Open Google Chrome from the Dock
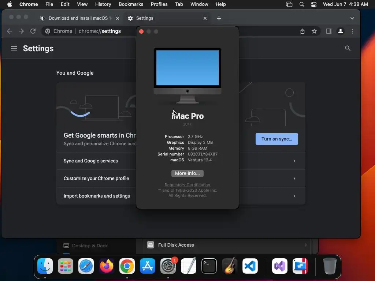This screenshot has width=375, height=281. pos(127,266)
